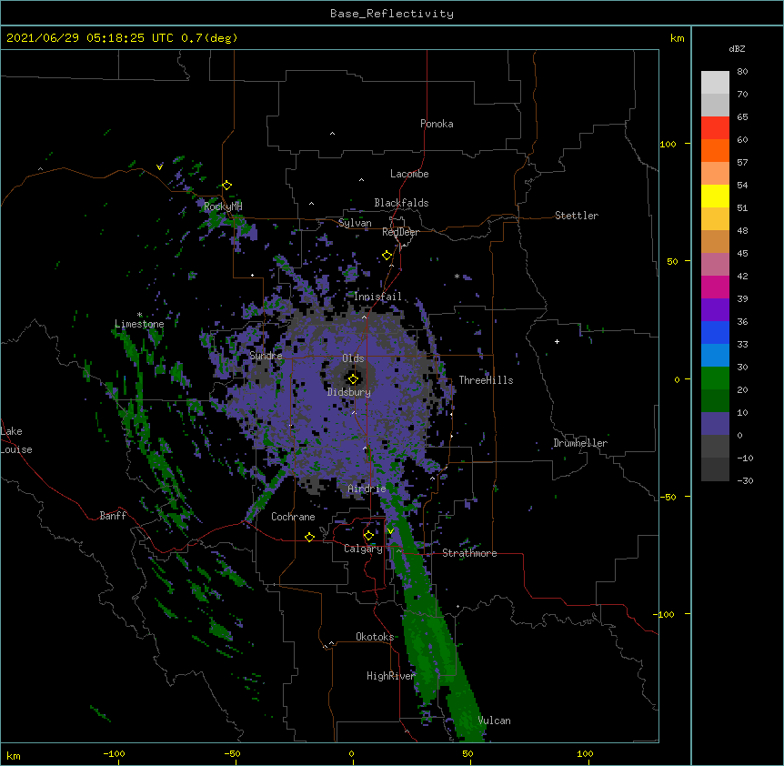This screenshot has height=766, width=784.
Task: Select the 20–30 dBZ green legend swatch
Action: tap(715, 378)
